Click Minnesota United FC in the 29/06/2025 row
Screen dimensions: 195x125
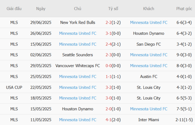[148, 22]
